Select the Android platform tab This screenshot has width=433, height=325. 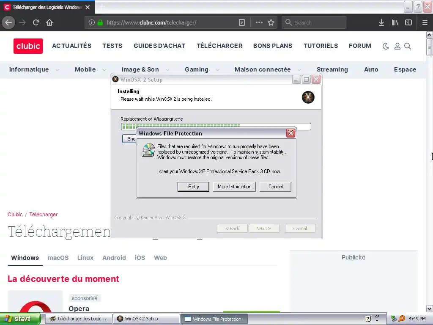(x=114, y=258)
